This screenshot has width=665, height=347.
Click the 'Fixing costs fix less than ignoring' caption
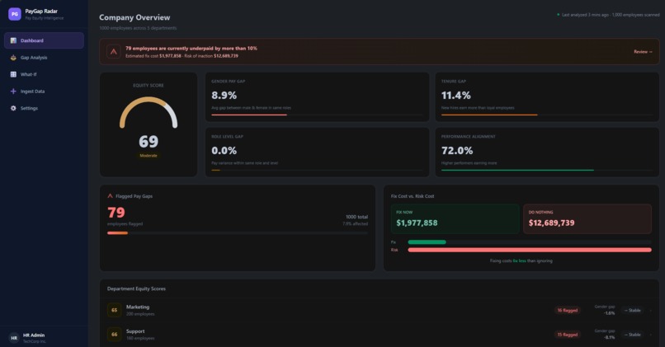coord(521,261)
